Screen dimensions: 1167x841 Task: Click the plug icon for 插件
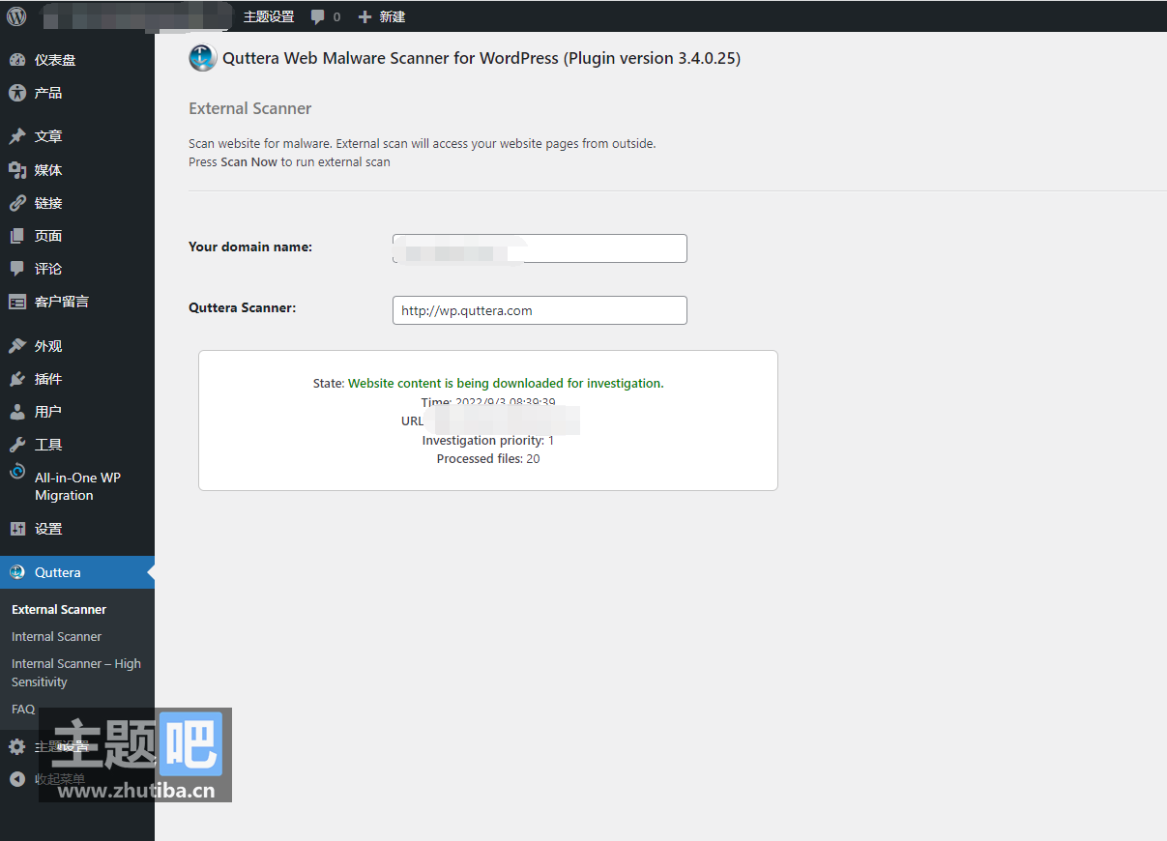[17, 379]
